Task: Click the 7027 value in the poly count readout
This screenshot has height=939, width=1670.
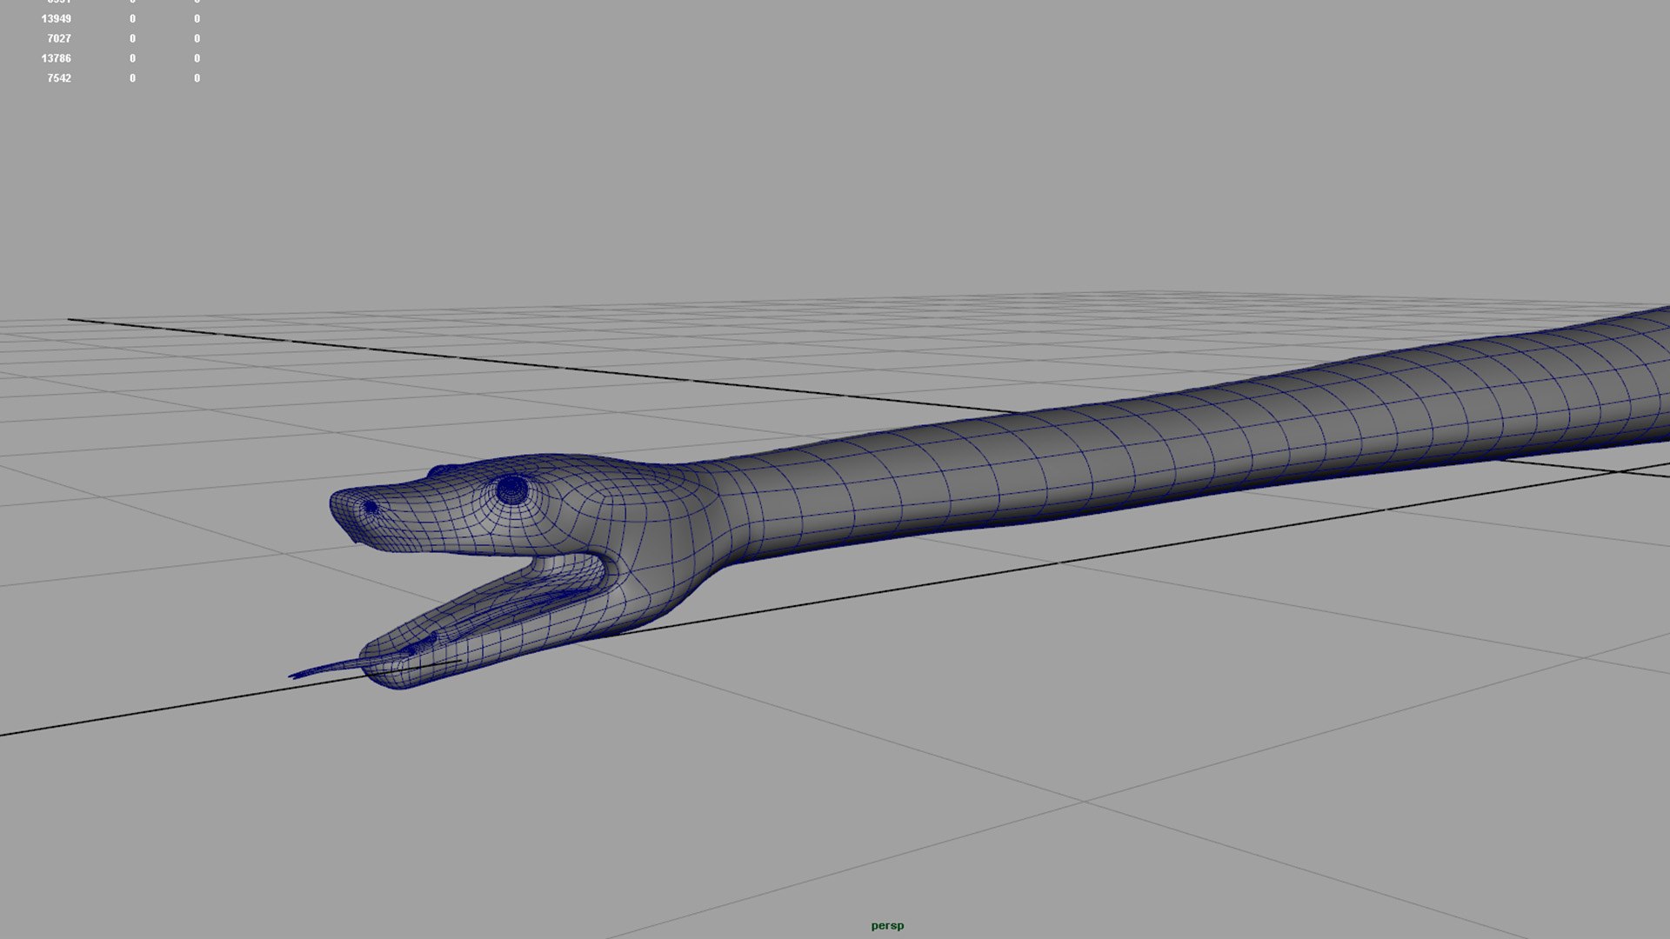Action: tap(59, 38)
